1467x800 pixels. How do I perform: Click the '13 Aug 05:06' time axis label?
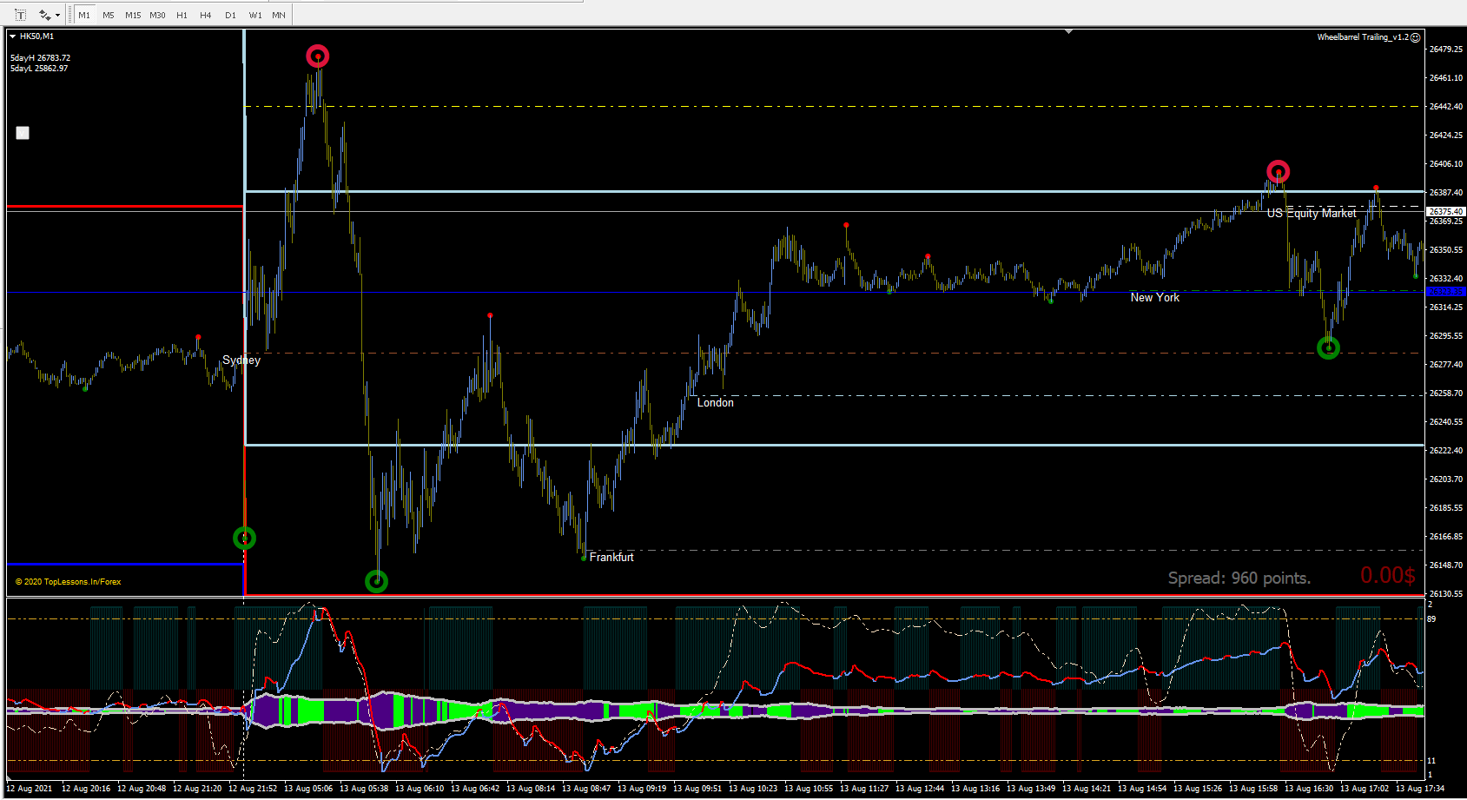tap(308, 789)
